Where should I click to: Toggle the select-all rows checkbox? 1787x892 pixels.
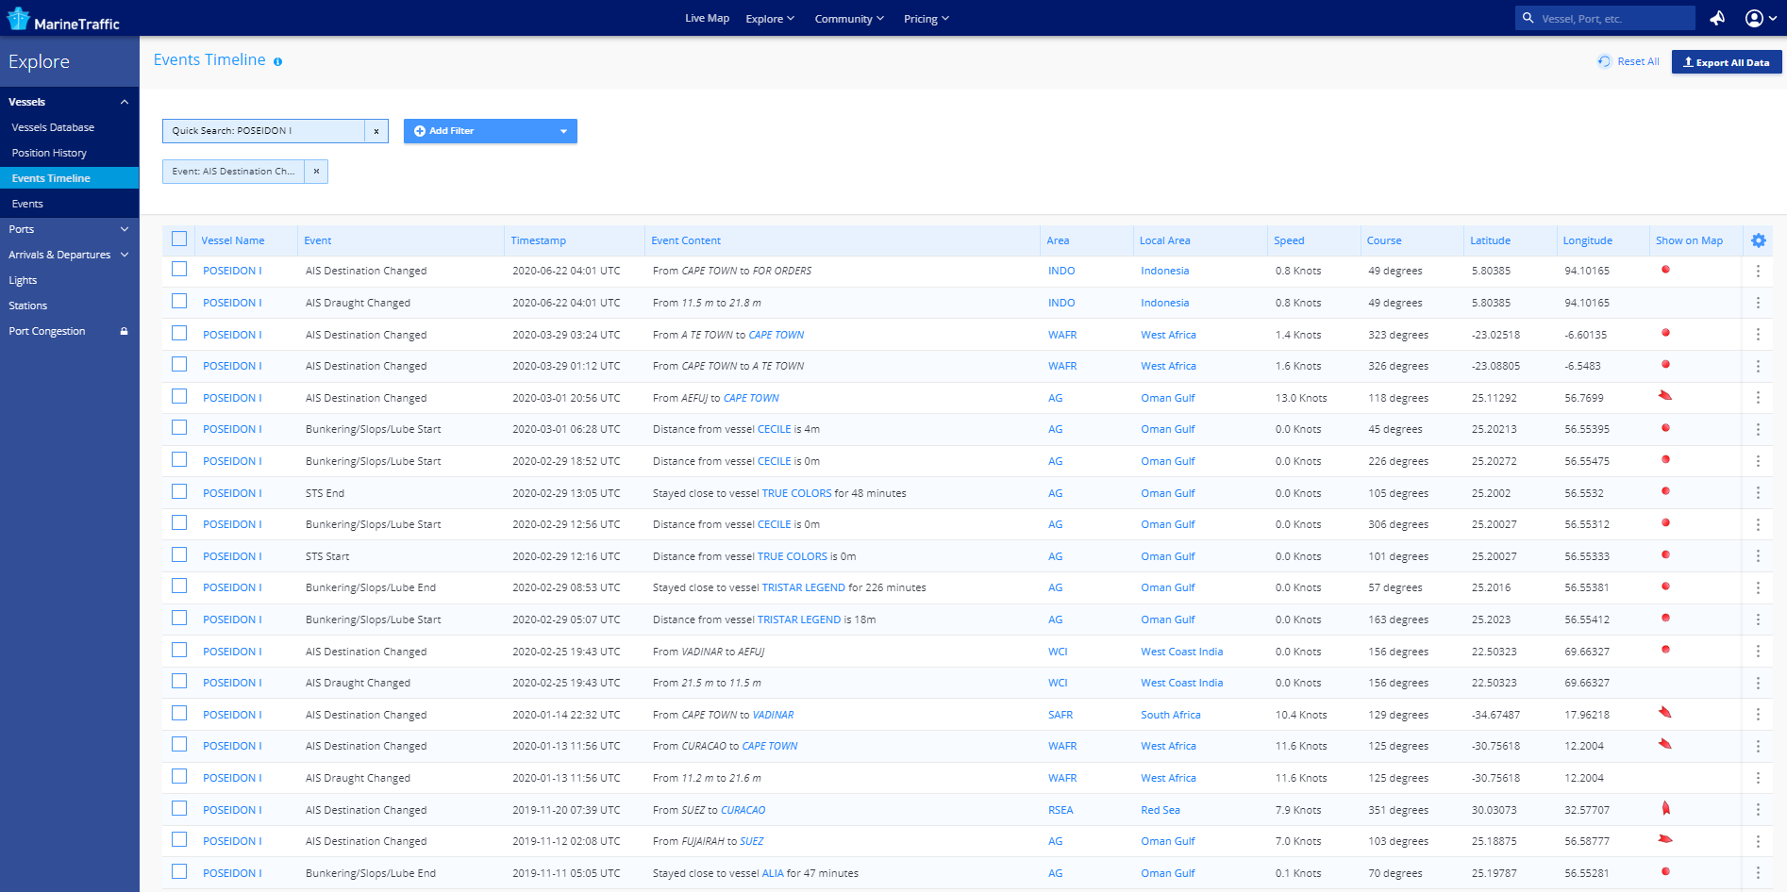[179, 240]
